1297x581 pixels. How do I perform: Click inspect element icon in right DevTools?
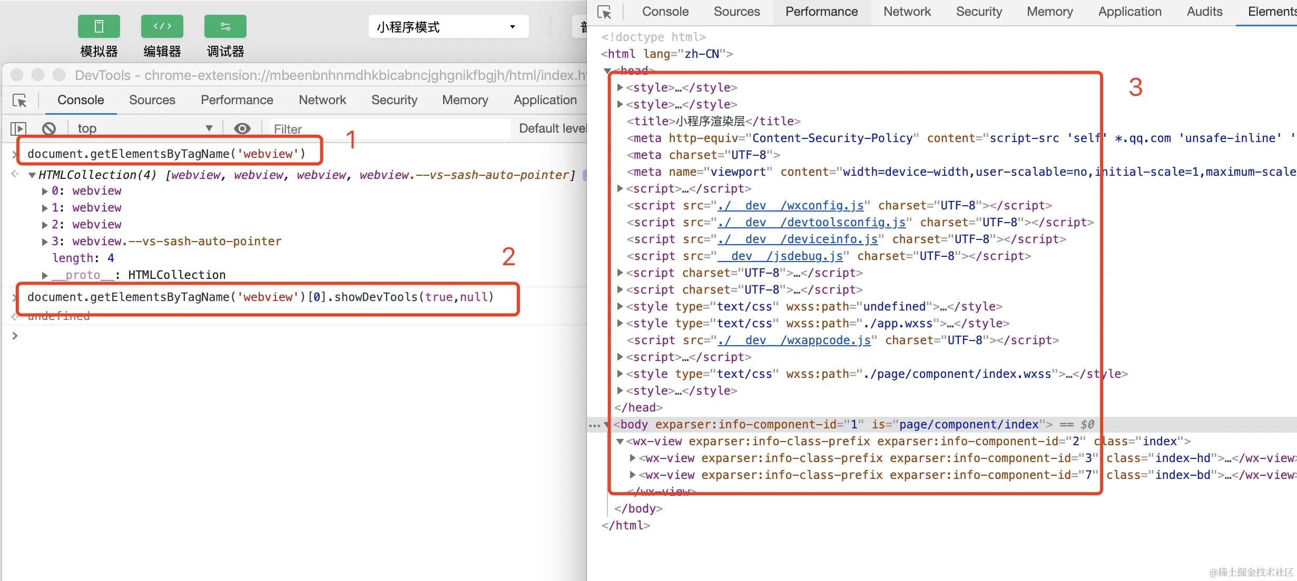pyautogui.click(x=605, y=12)
